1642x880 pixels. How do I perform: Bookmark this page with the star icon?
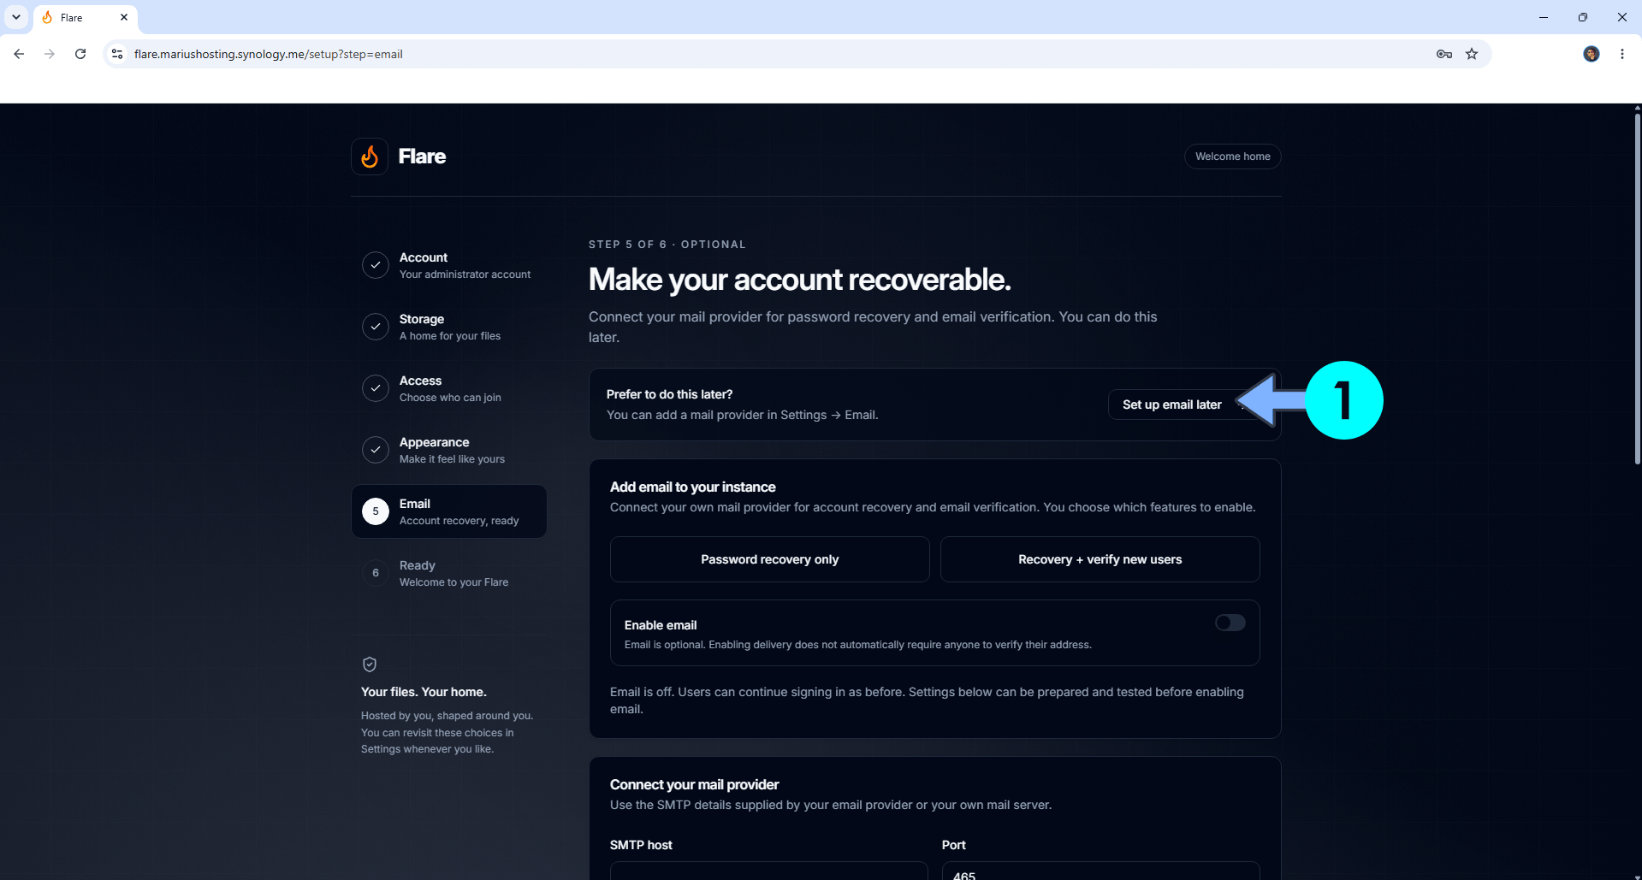(x=1472, y=54)
